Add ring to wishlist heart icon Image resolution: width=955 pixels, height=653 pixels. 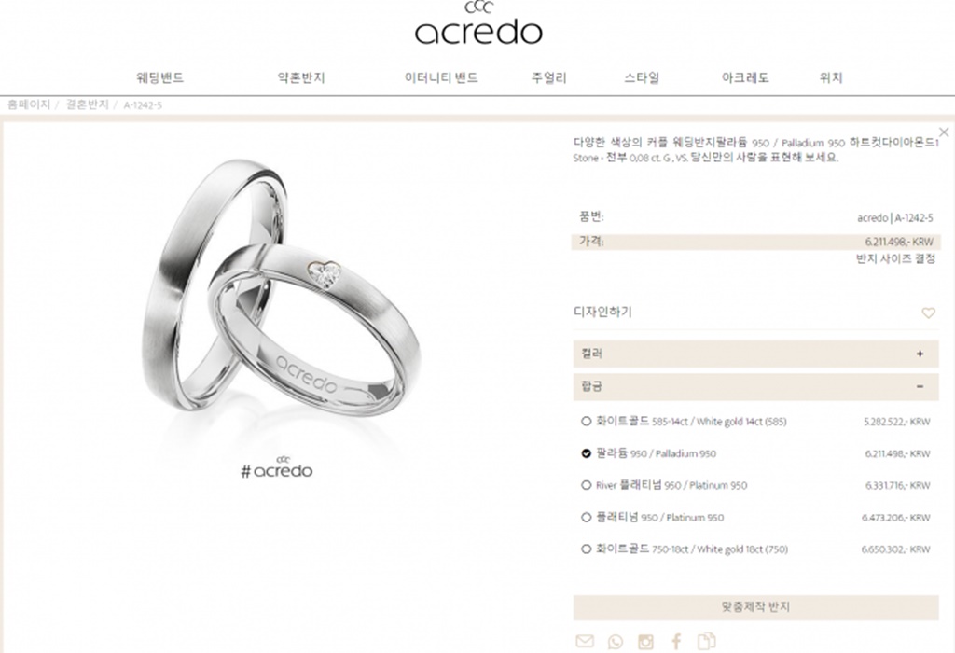point(928,313)
